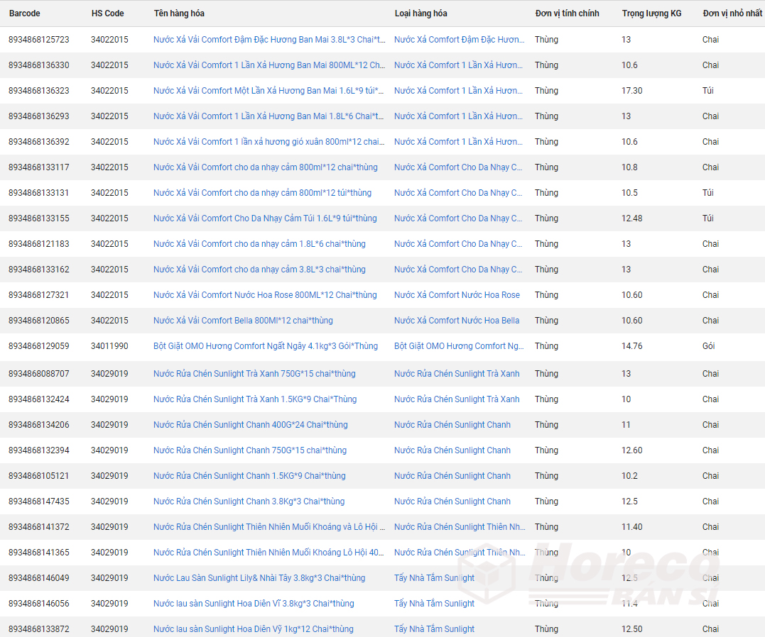Open Comfort Da Nhạy Cảm Túi 1.6L*9 link
The height and width of the screenshot is (637, 765).
265,218
